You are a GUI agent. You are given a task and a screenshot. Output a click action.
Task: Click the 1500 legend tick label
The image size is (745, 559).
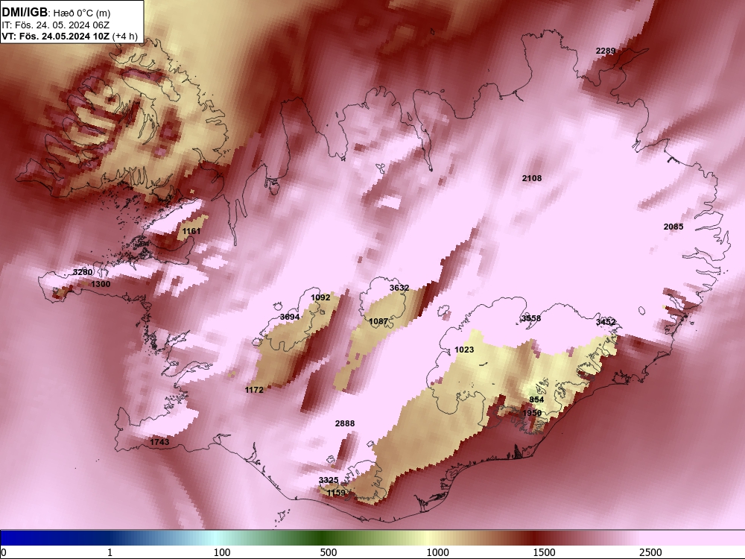click(544, 552)
